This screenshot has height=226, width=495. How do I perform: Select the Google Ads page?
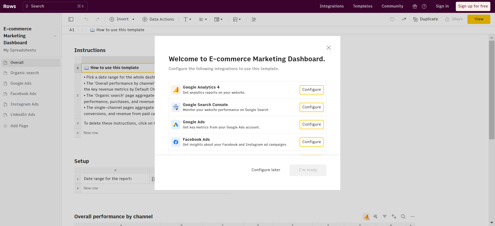click(31, 84)
